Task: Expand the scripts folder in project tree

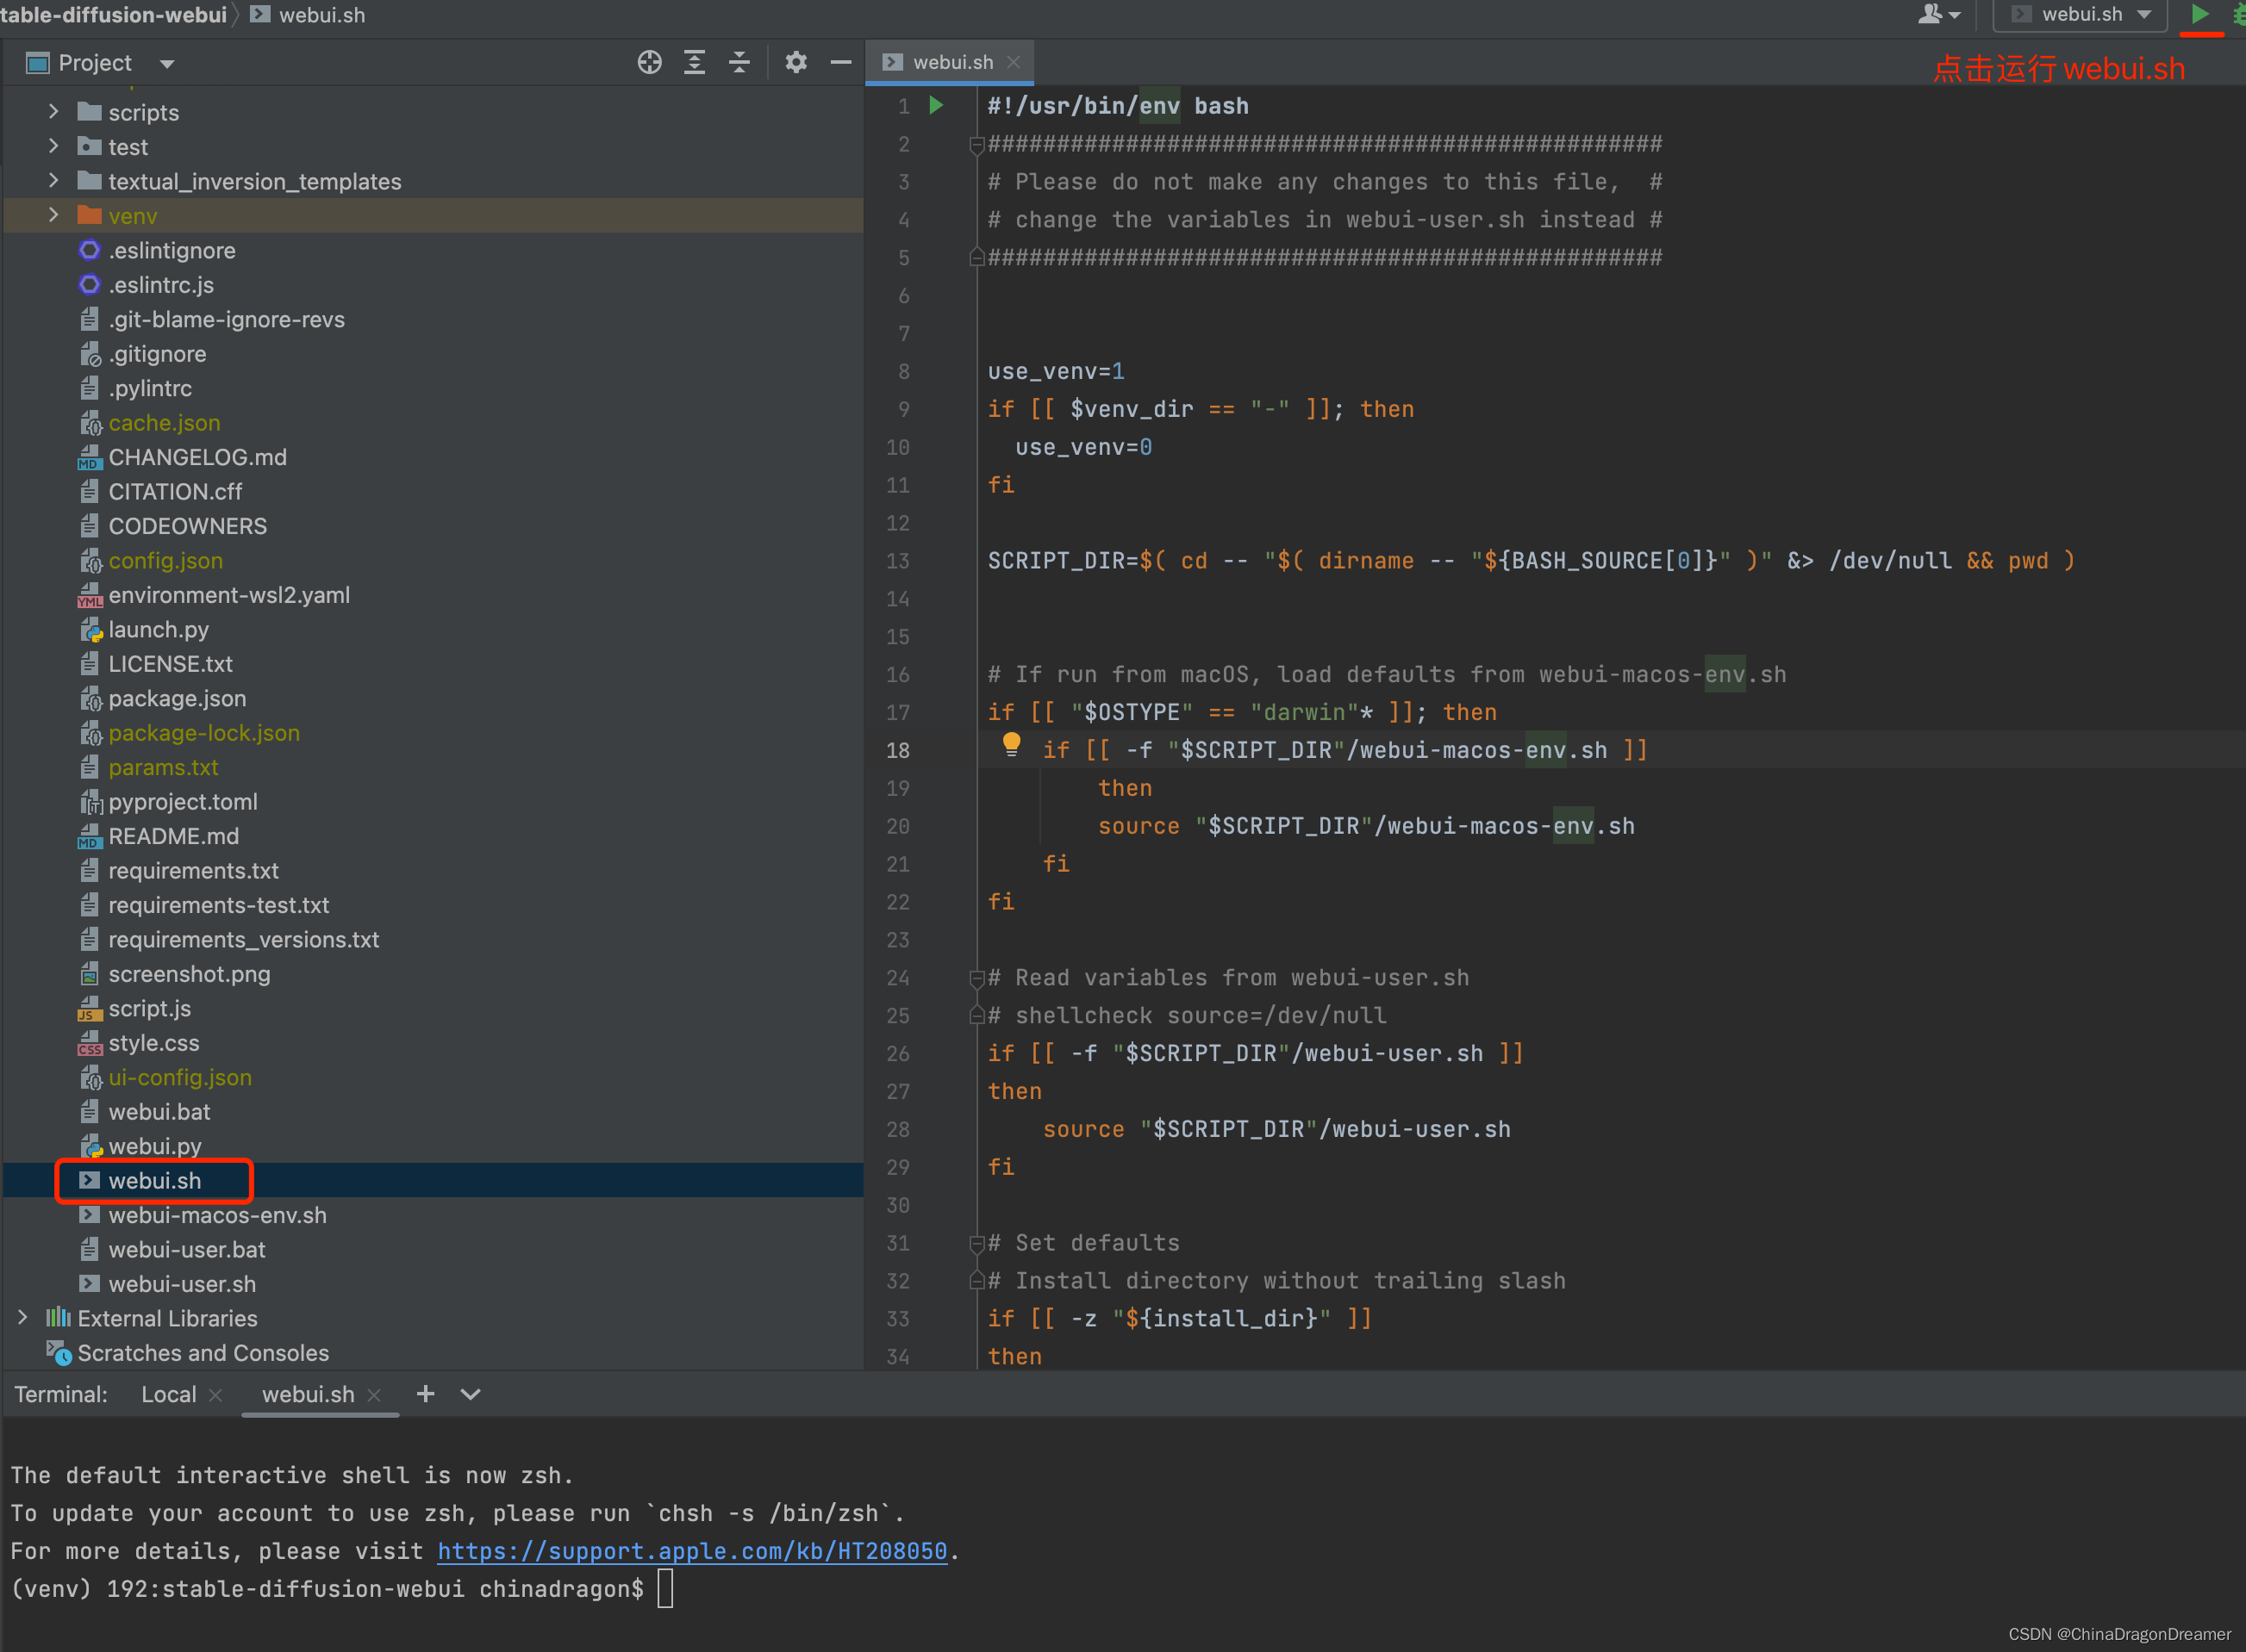Action: [x=53, y=111]
